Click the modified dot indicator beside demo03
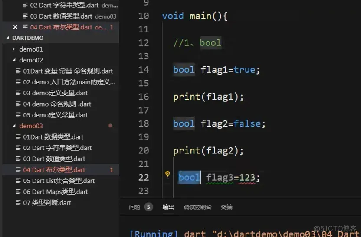This screenshot has height=237, width=361. pyautogui.click(x=111, y=126)
